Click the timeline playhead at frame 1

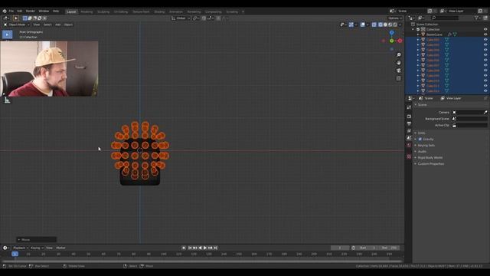(x=15, y=254)
